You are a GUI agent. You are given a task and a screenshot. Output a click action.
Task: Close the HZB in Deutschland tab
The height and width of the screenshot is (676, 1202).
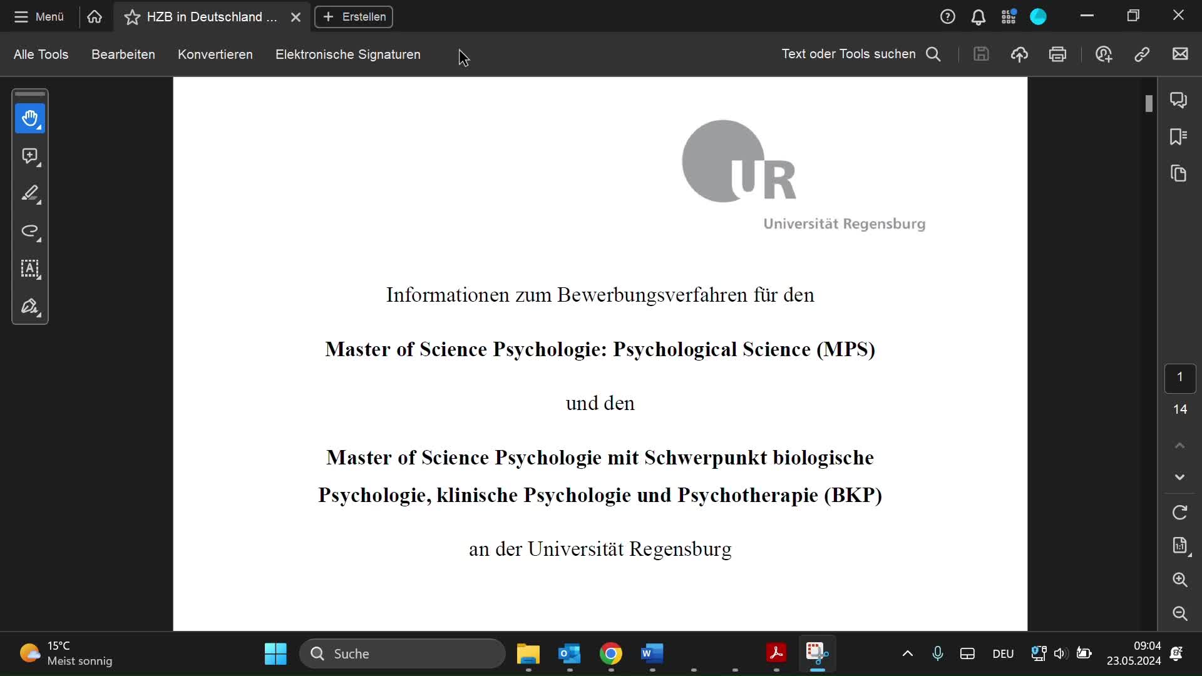click(296, 18)
